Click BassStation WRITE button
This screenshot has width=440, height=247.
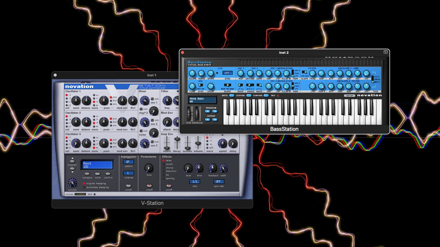[x=232, y=95]
